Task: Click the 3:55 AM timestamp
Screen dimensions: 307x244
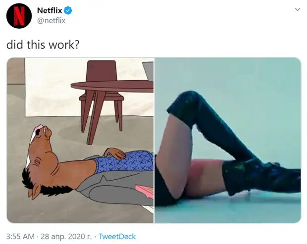Action: point(20,237)
